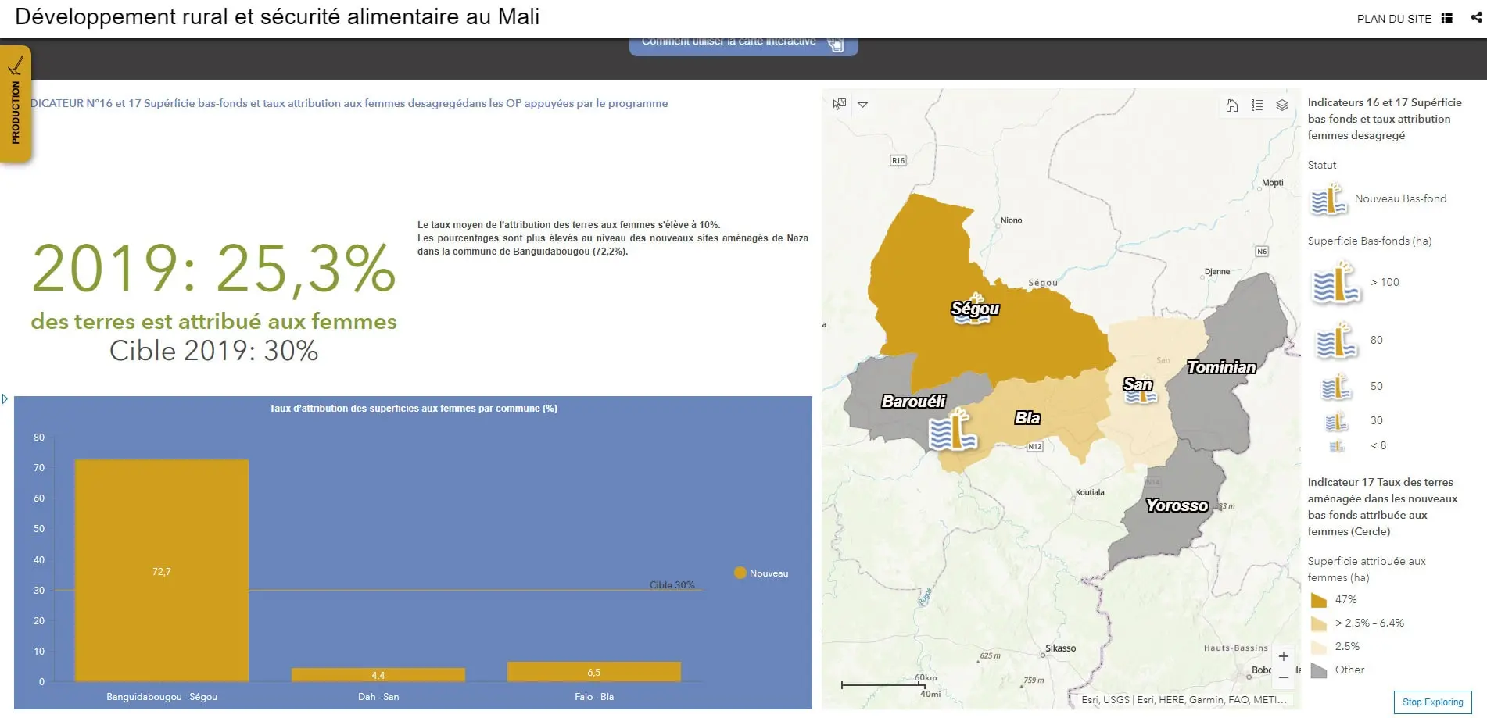Expand the selection tool dropdown arrow on map

click(863, 104)
